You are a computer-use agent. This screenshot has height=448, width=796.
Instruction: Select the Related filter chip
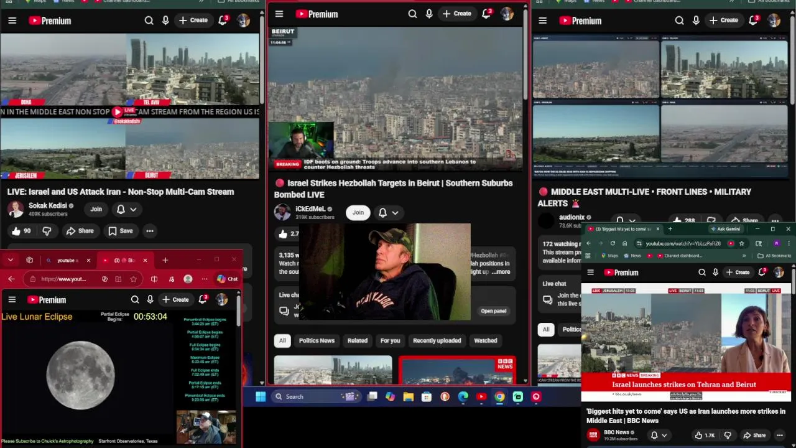click(358, 340)
